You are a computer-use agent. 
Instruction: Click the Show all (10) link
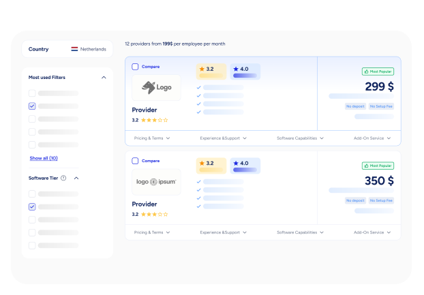(x=44, y=158)
